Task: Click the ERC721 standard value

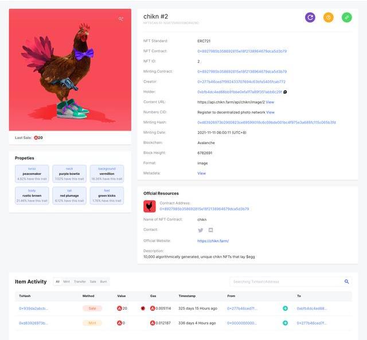Action: (x=204, y=41)
